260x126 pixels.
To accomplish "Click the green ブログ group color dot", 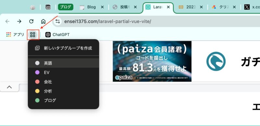I will click(x=37, y=100).
